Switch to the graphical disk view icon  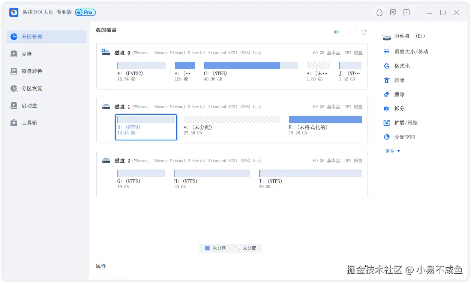pyautogui.click(x=337, y=32)
